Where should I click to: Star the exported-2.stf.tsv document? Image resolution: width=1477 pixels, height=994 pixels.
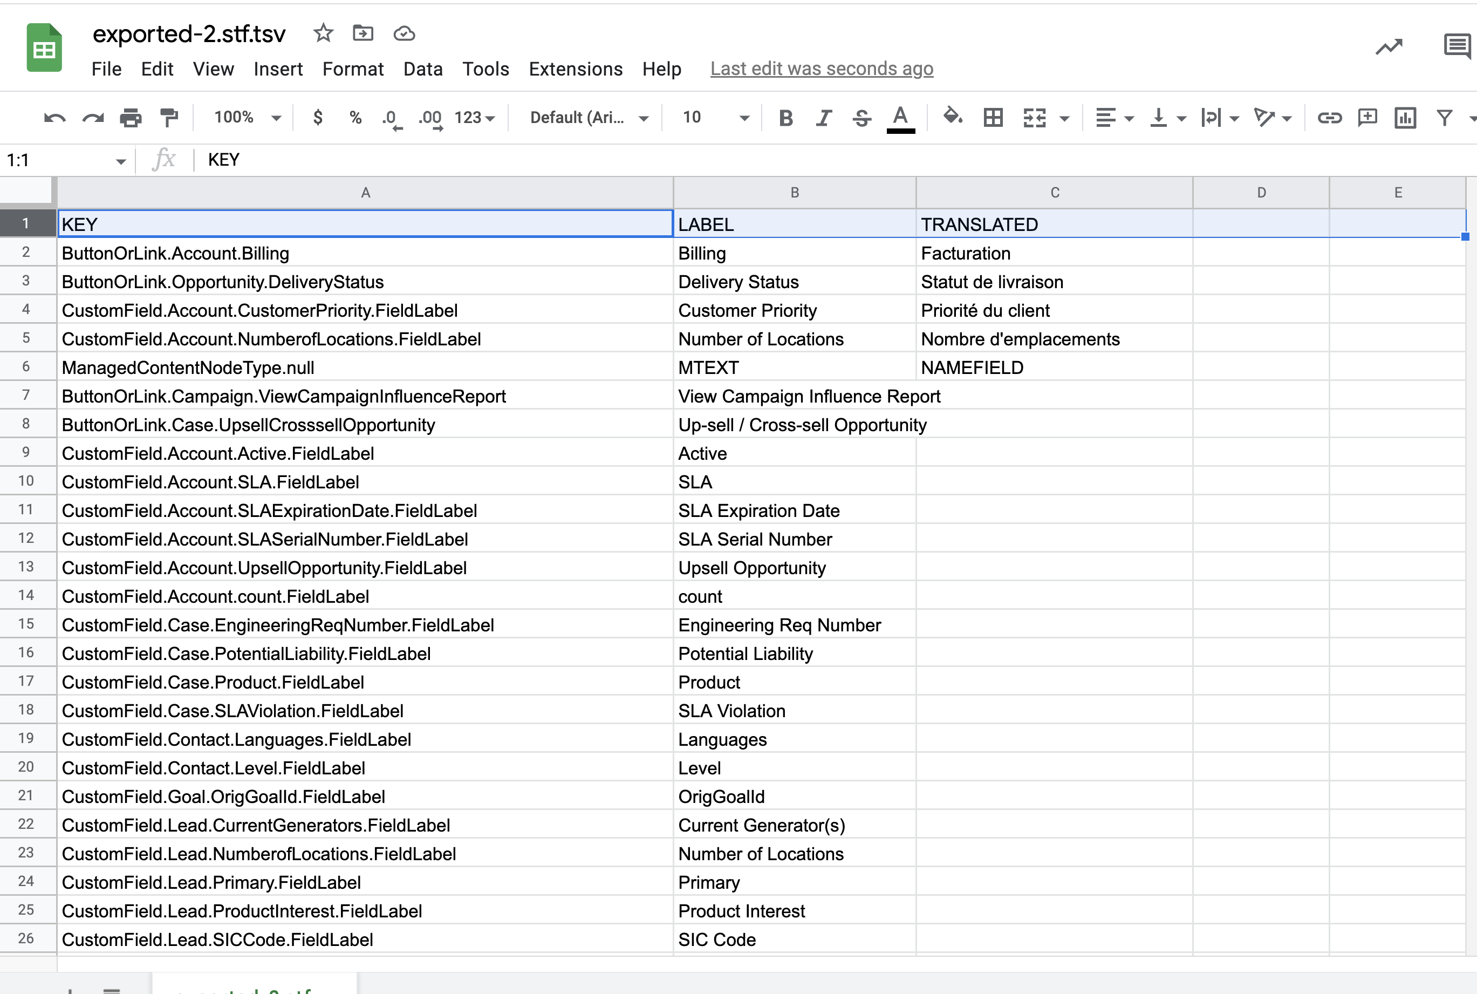[x=323, y=33]
